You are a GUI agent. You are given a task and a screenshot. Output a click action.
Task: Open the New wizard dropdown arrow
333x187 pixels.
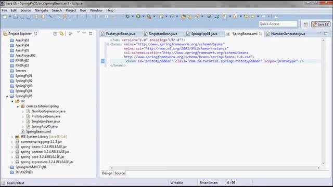point(10,16)
